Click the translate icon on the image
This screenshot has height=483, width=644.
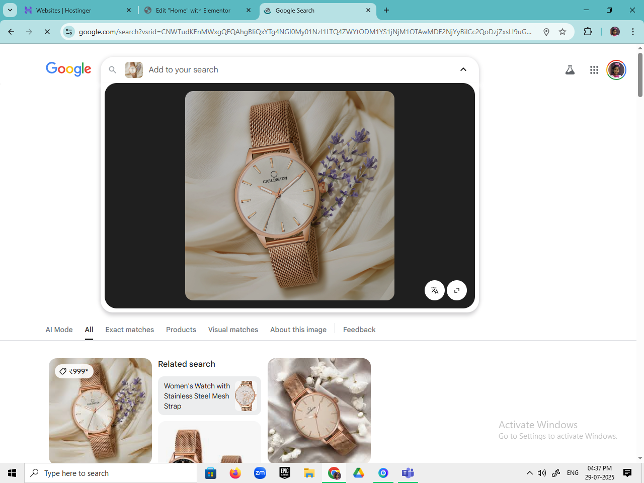point(434,290)
